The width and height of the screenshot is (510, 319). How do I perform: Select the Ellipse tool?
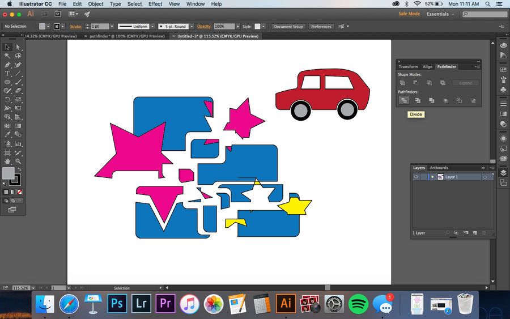7,82
